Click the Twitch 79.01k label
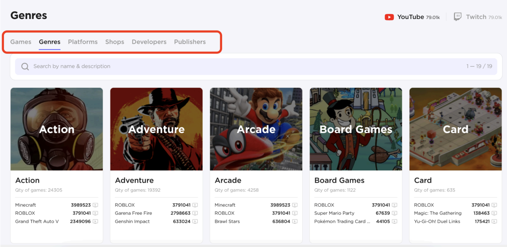The width and height of the screenshot is (507, 247). point(484,17)
